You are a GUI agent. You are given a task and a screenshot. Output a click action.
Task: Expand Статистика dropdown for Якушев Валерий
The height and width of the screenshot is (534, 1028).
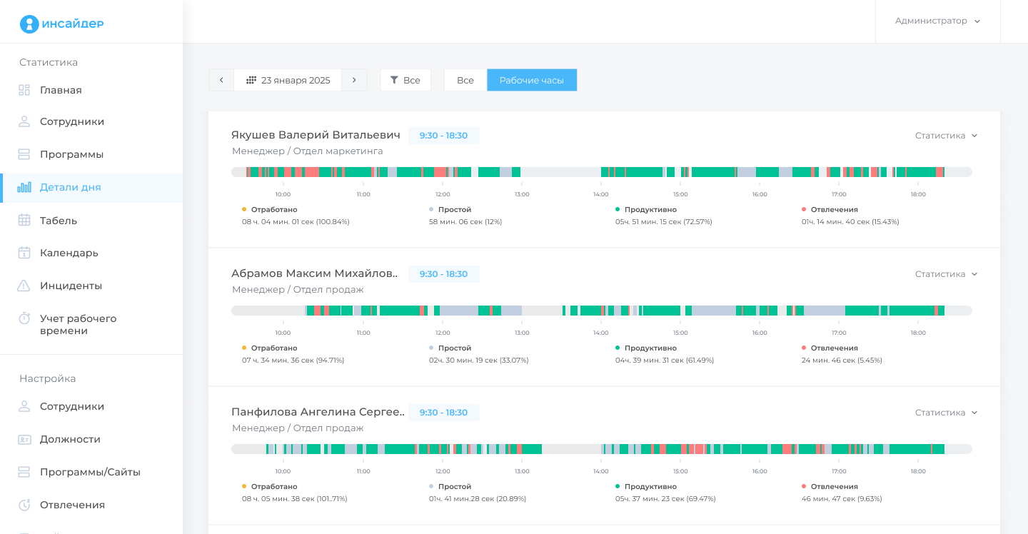946,136
